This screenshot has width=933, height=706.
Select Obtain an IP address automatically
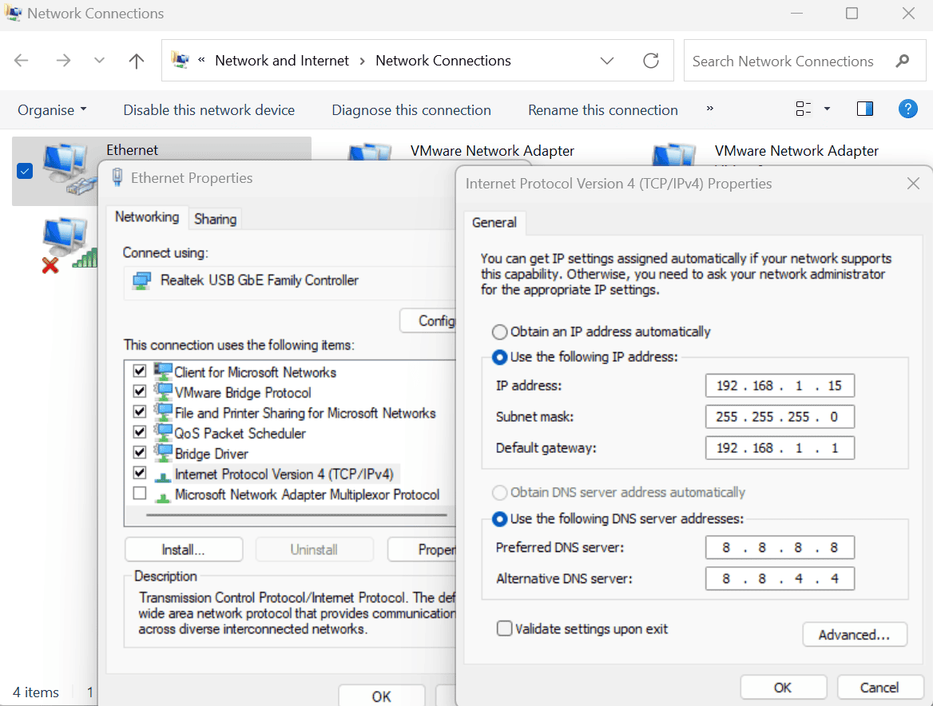pyautogui.click(x=500, y=331)
